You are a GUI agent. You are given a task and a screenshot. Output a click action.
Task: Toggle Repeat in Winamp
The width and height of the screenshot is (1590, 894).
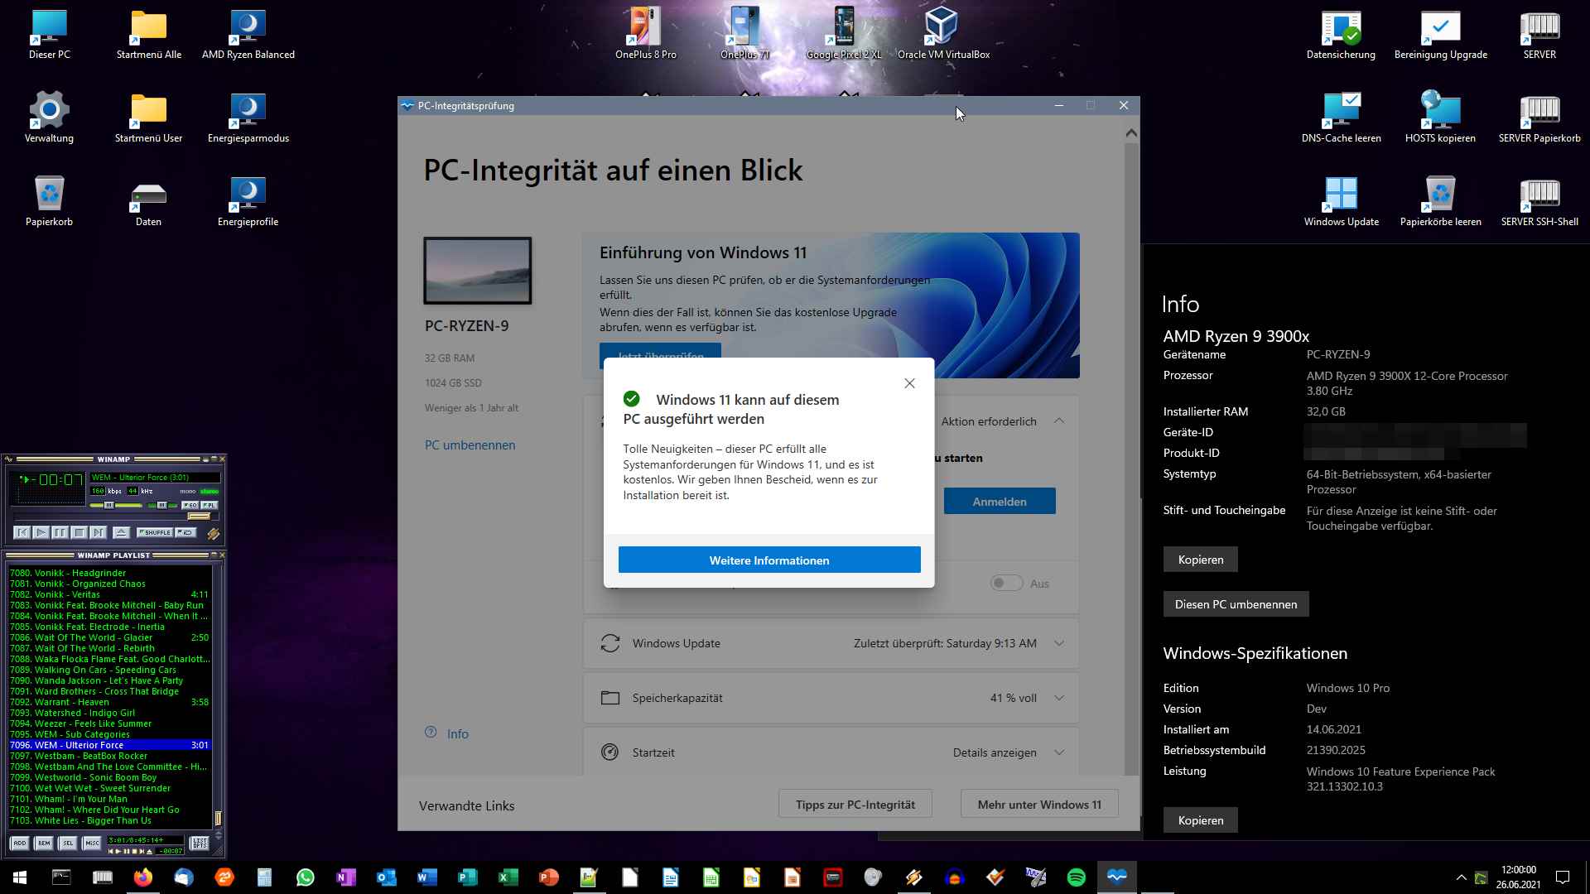click(x=186, y=532)
